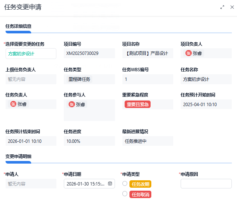
Task: Click the 最新进展情况 label
Action: 135,132
